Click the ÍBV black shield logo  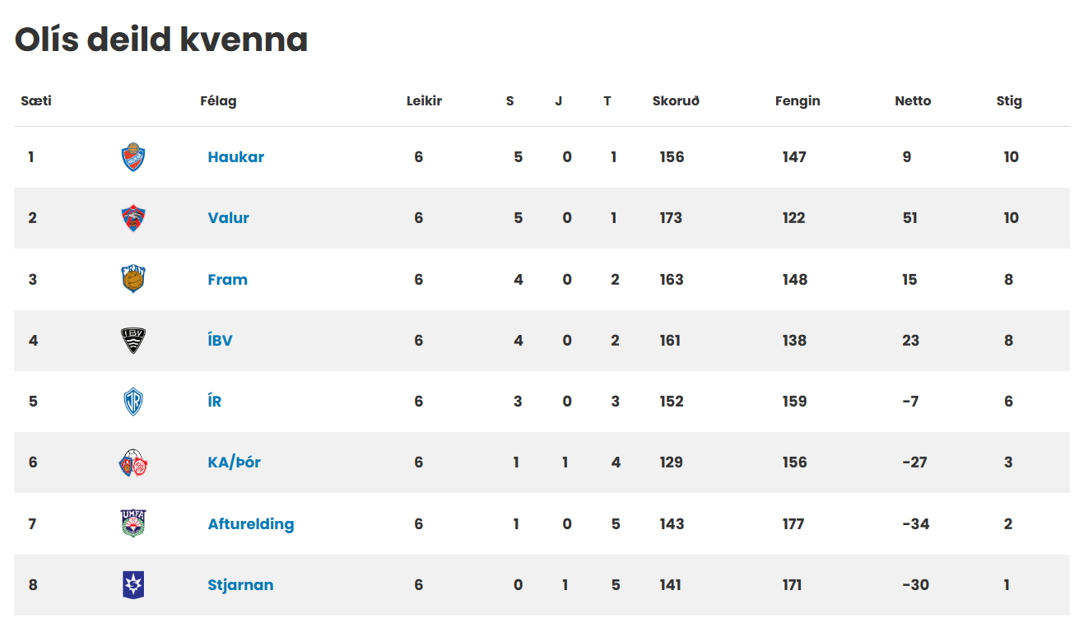[133, 340]
